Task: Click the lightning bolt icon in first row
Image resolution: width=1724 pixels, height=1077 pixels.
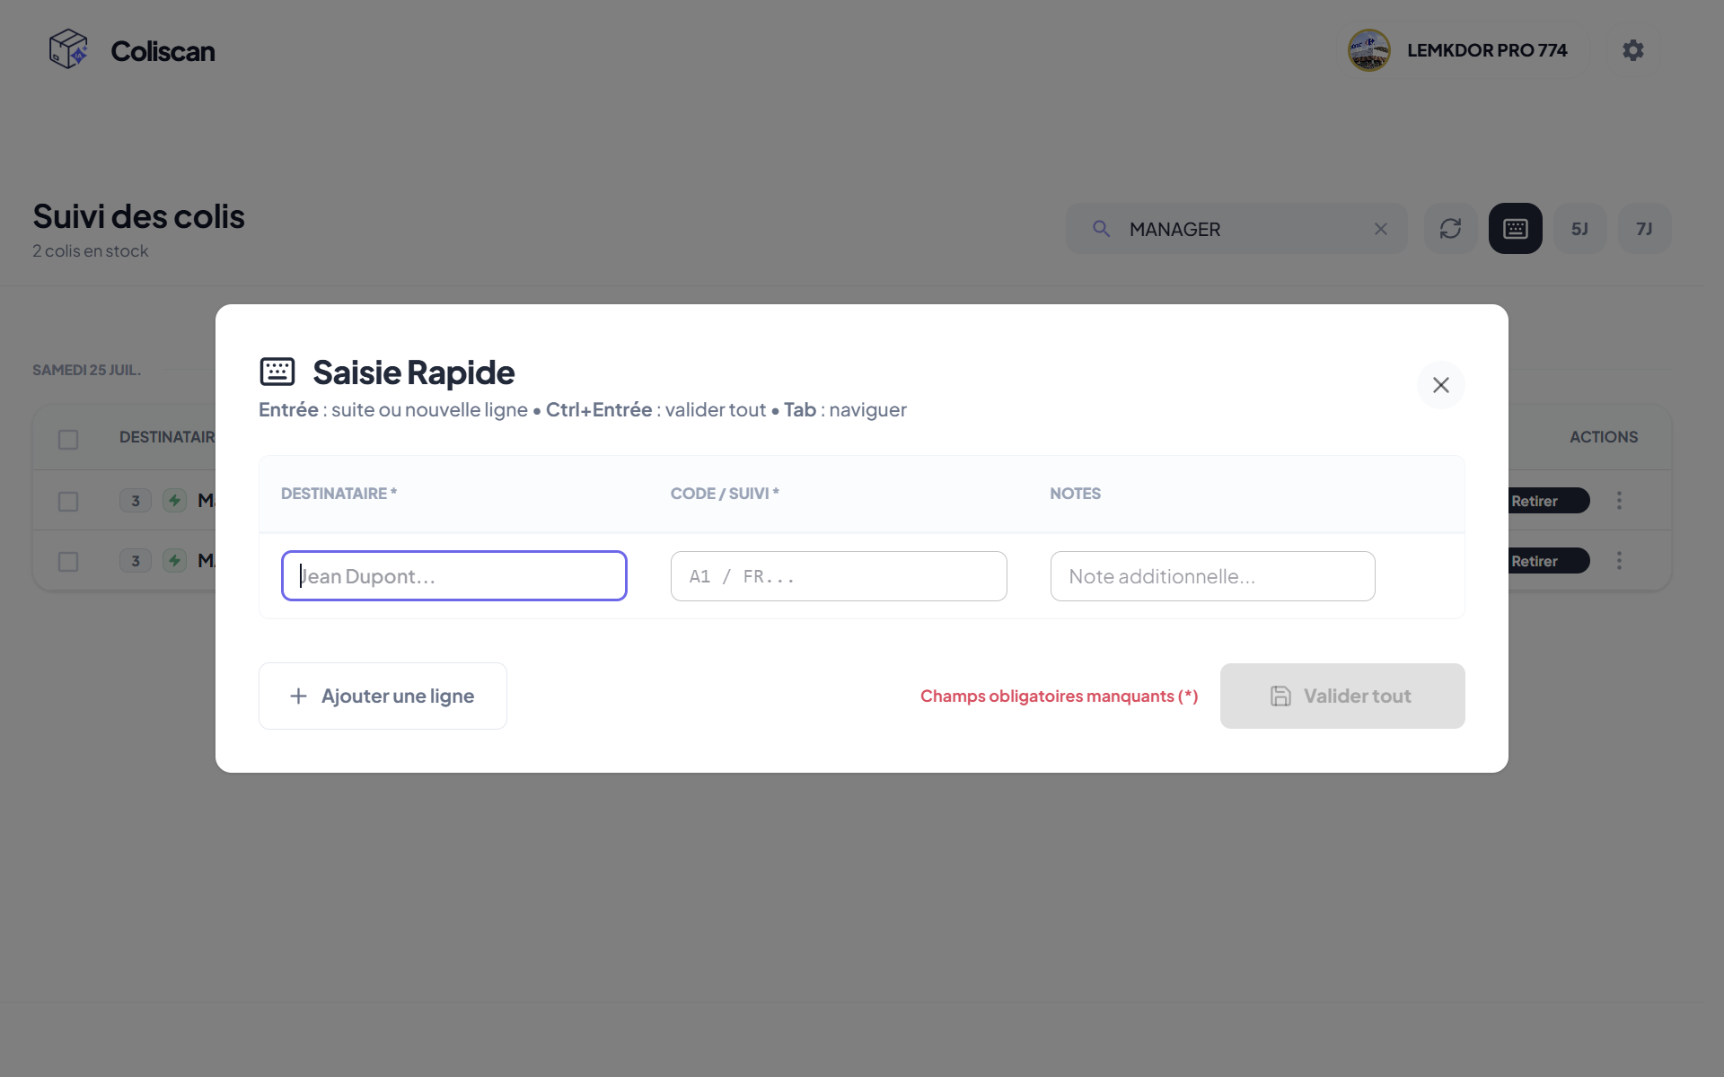Action: click(x=174, y=500)
